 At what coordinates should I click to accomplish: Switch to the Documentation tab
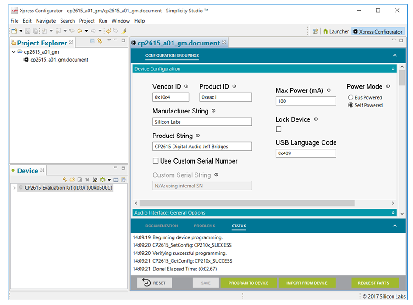point(162,226)
